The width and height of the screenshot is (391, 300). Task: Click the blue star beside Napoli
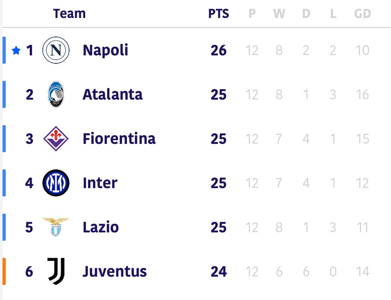tap(16, 50)
